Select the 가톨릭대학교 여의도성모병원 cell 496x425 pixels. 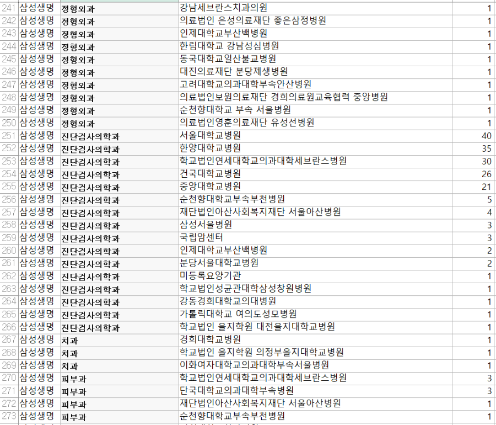point(315,315)
